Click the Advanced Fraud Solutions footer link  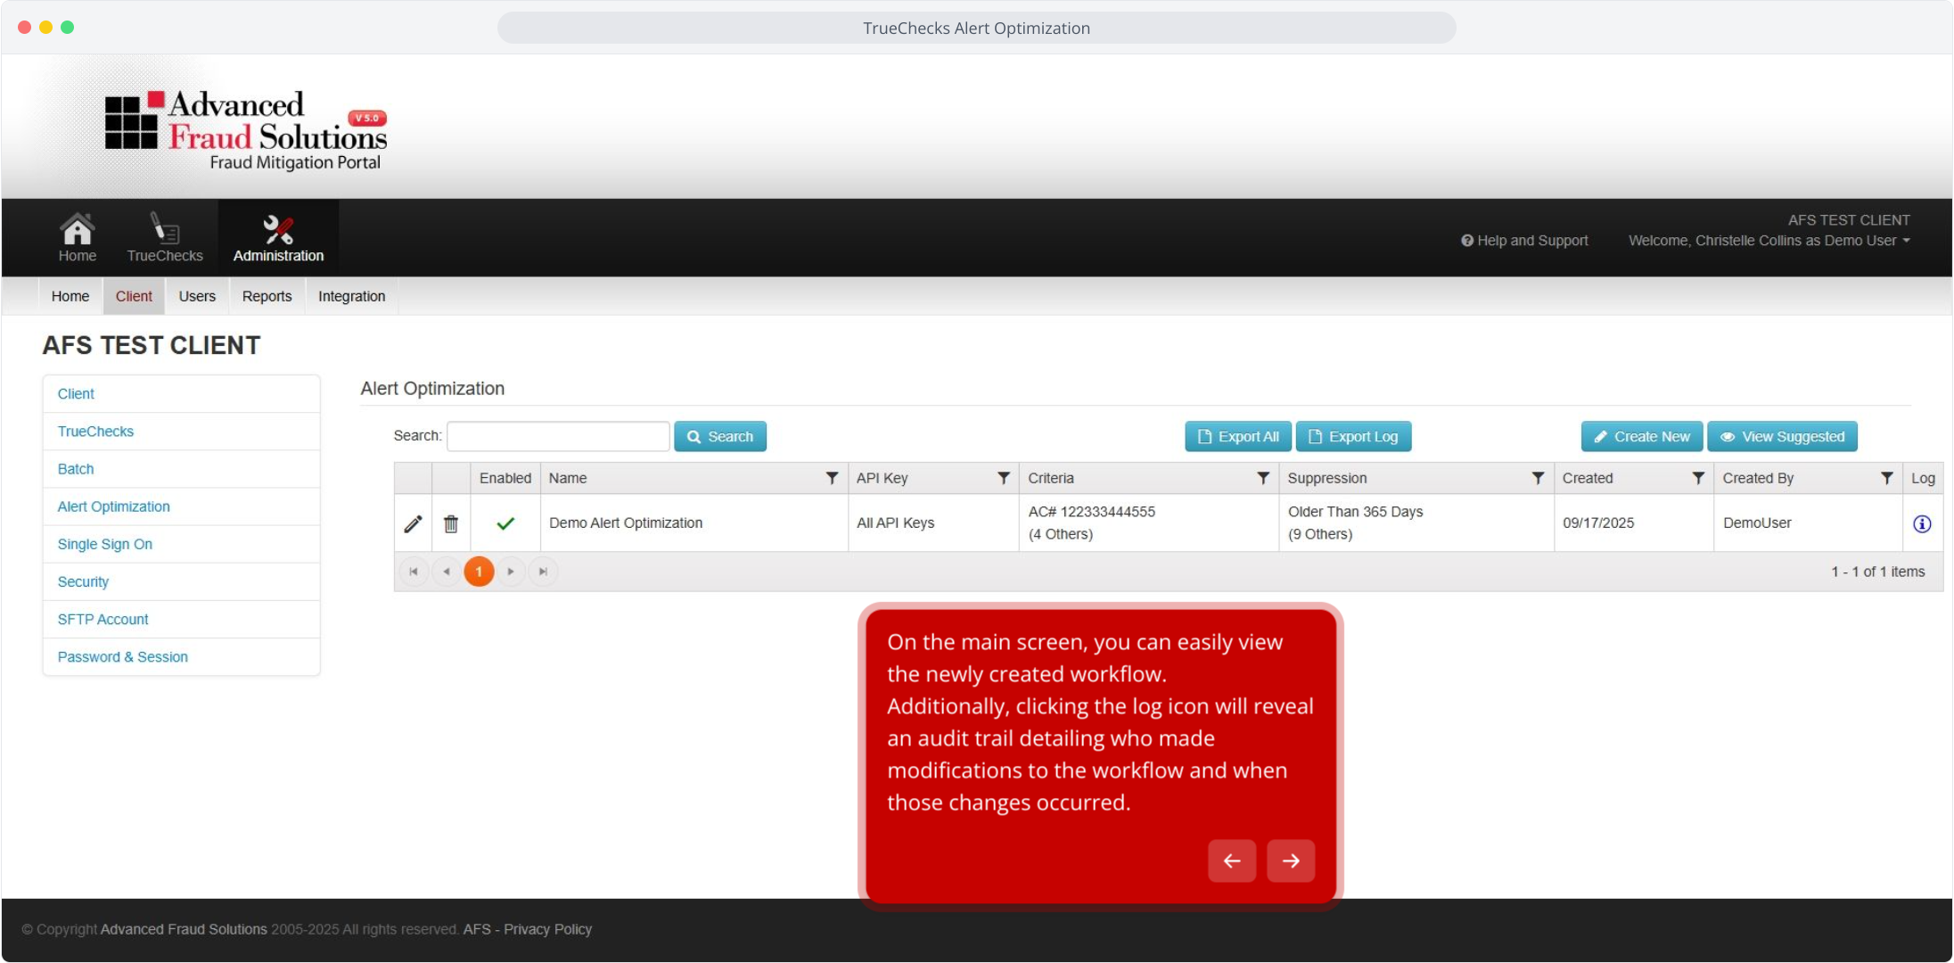184,929
